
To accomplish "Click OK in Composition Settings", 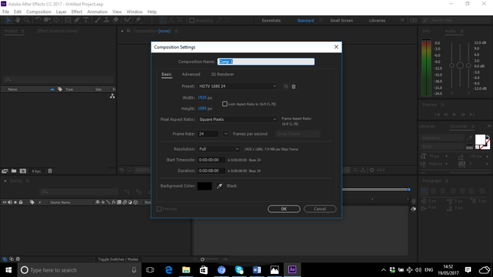I will point(284,209).
